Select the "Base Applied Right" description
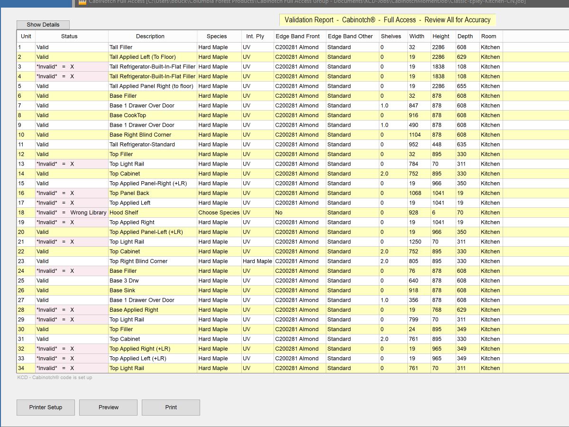 coord(153,310)
